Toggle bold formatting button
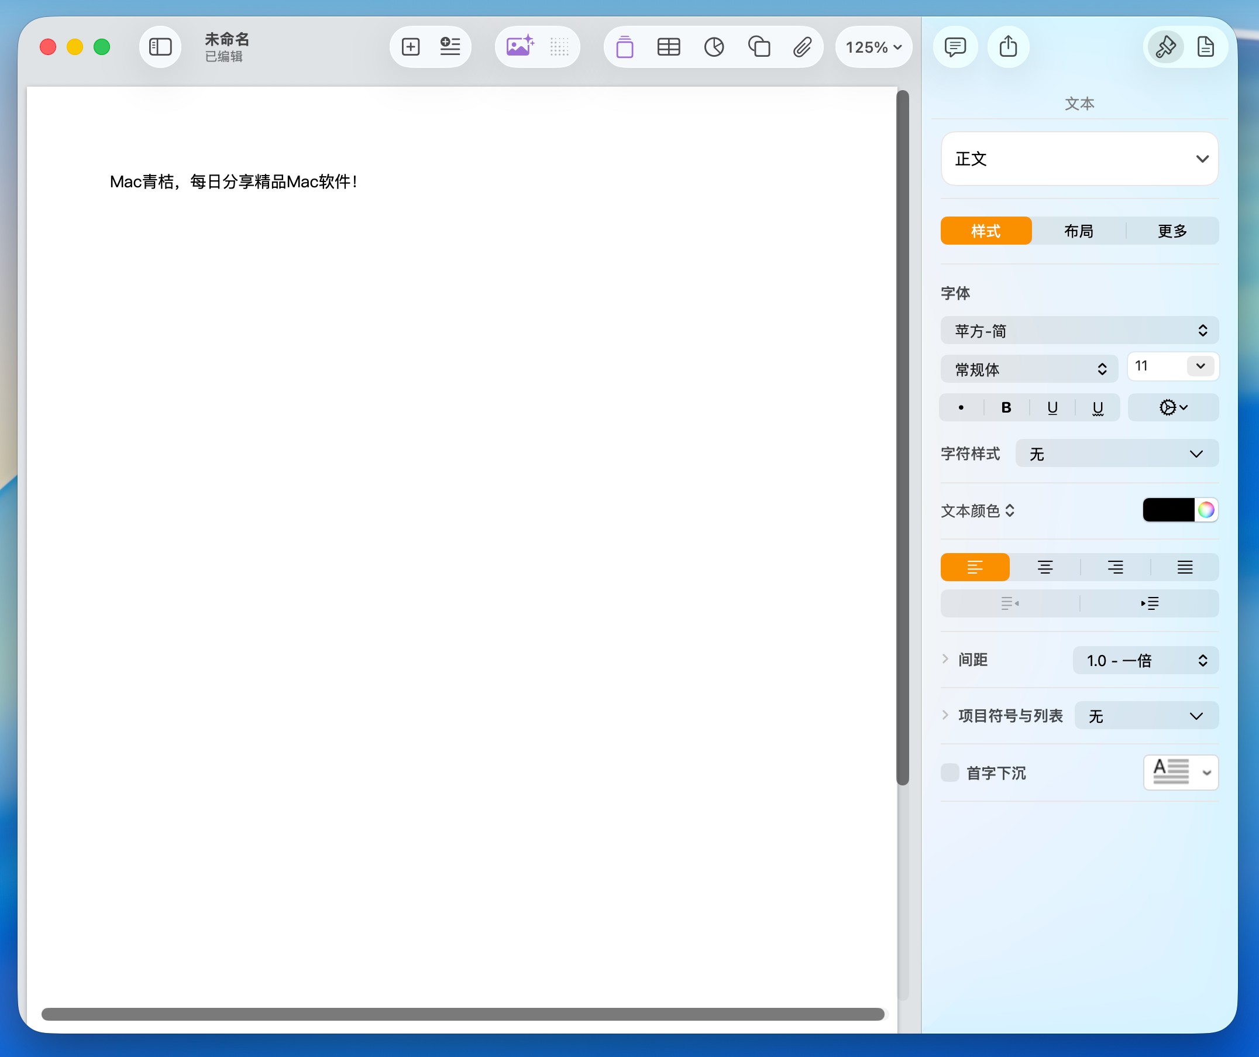Image resolution: width=1259 pixels, height=1057 pixels. [1006, 408]
